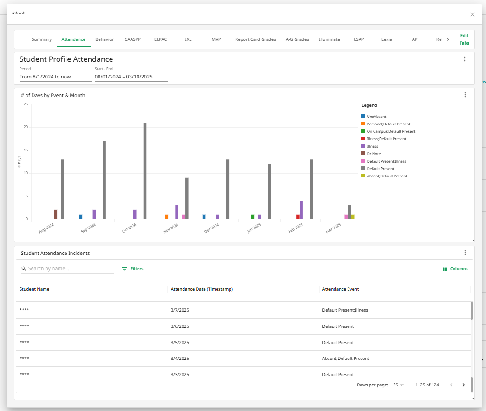Viewport: 486px width, 411px height.
Task: Go to next page of attendance rows
Action: (463, 385)
